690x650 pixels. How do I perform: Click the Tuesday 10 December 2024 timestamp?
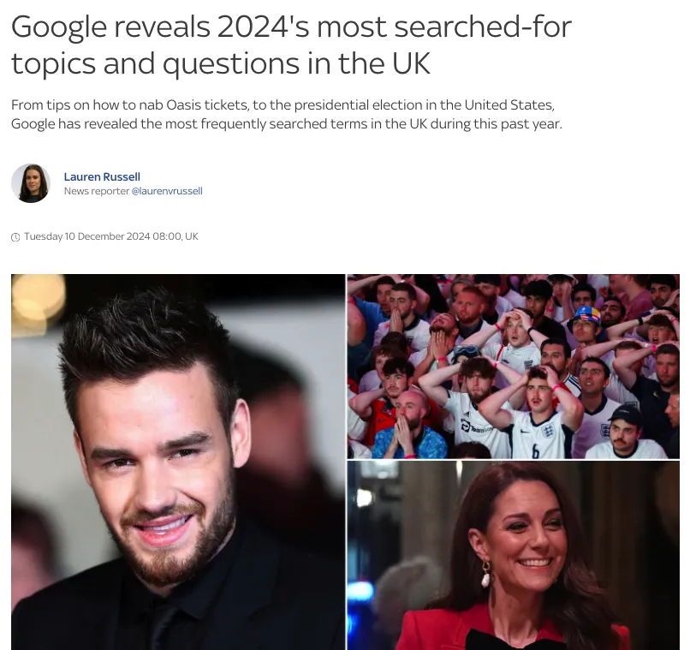tap(111, 236)
